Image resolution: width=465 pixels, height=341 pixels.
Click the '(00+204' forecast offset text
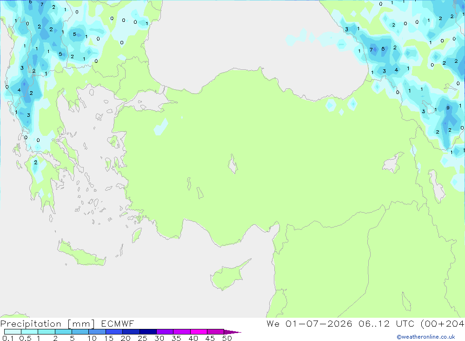click(443, 323)
